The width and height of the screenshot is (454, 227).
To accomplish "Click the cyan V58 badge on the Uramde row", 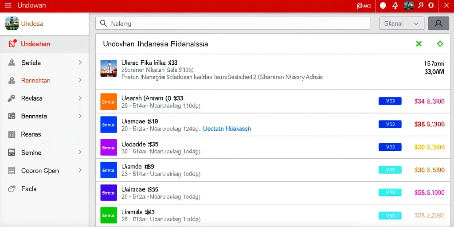I will pos(390,170).
